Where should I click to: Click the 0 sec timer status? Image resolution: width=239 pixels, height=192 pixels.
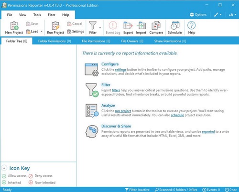231,190
